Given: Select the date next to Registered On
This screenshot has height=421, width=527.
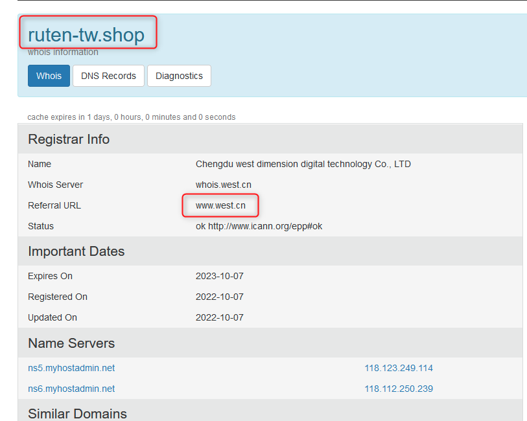Looking at the screenshot, I should tap(220, 297).
